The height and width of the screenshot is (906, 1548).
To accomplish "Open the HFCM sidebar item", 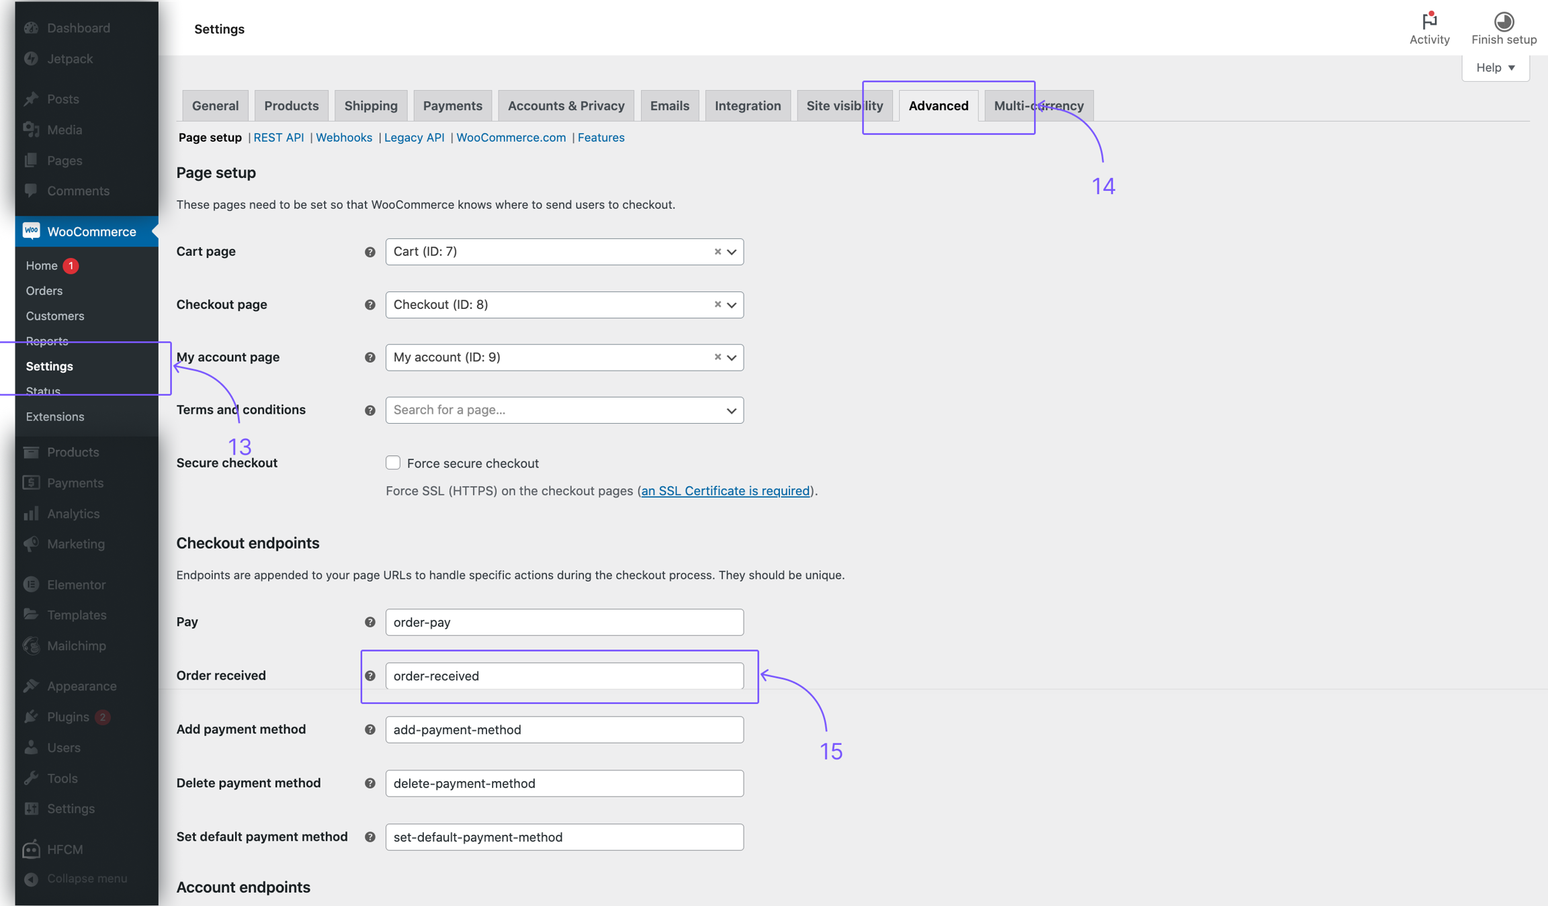I will point(64,849).
